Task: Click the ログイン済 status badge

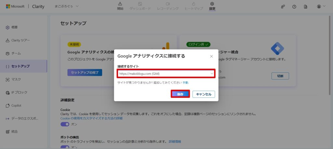Action: click(198, 44)
